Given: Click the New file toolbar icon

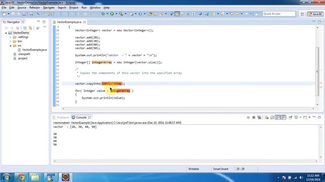Looking at the screenshot, I should tap(4, 14).
